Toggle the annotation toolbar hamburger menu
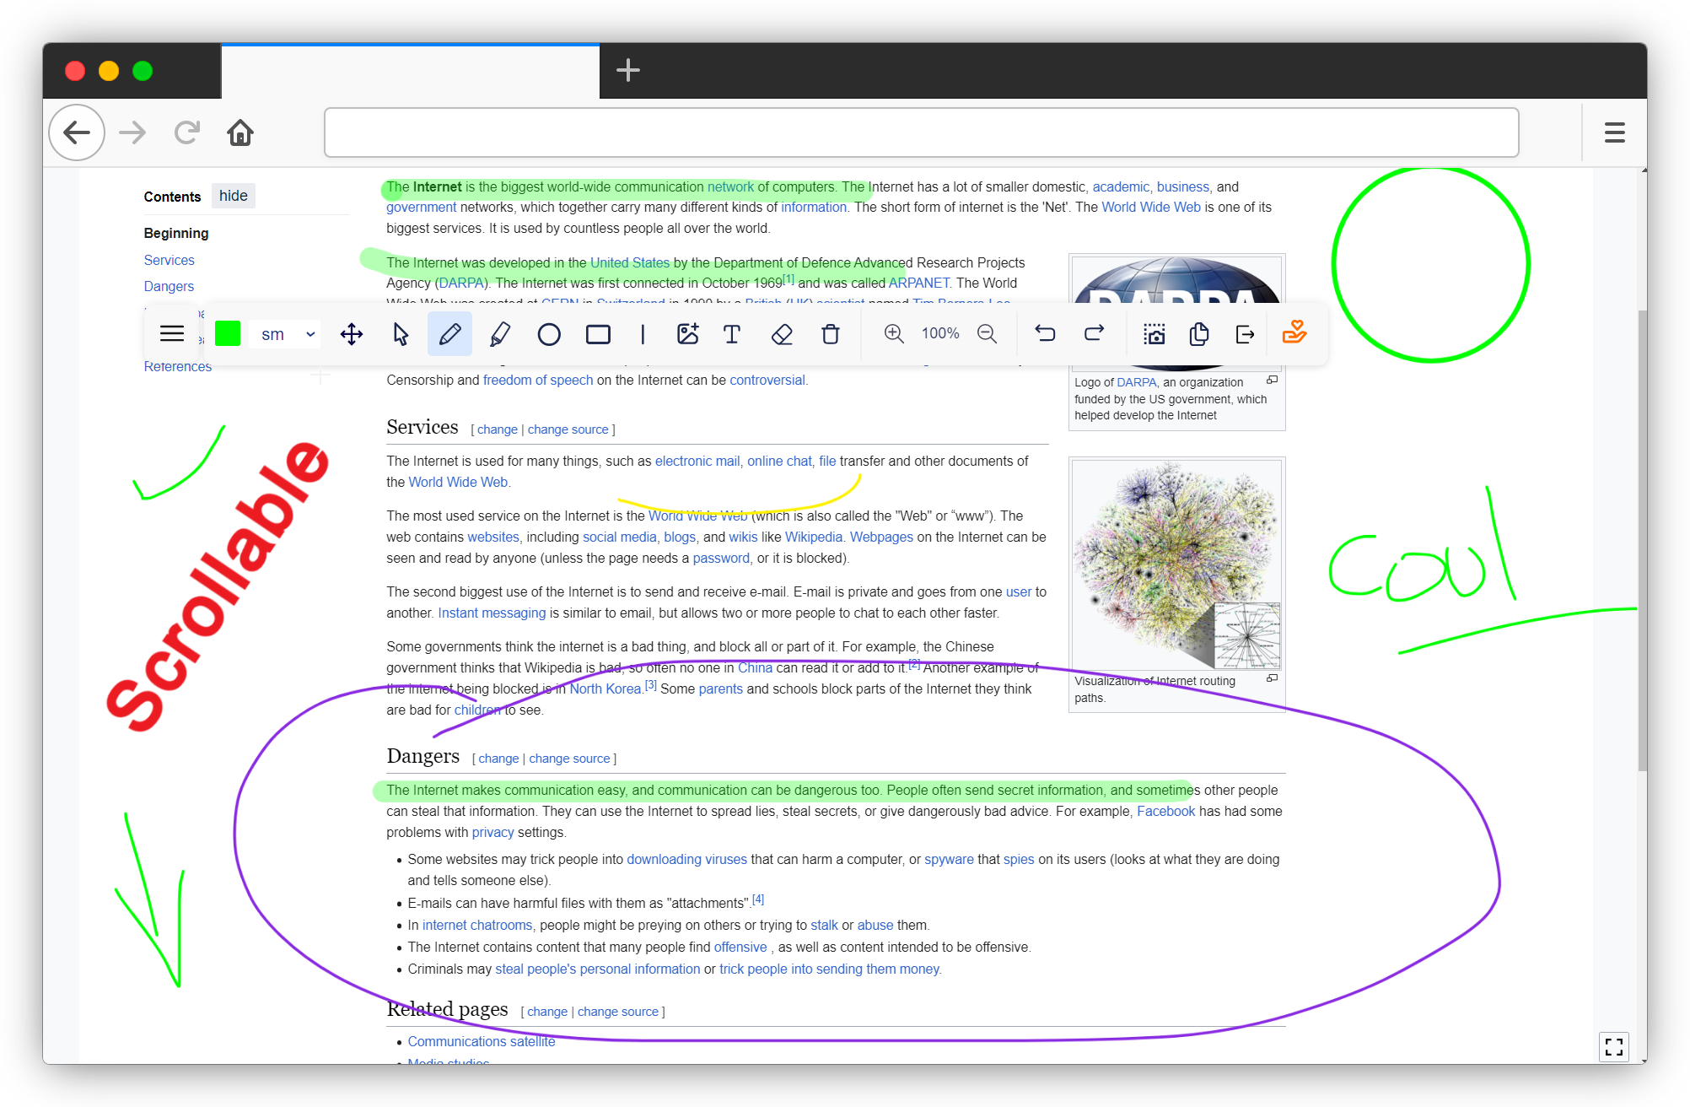Image resolution: width=1690 pixels, height=1107 pixels. pos(172,334)
